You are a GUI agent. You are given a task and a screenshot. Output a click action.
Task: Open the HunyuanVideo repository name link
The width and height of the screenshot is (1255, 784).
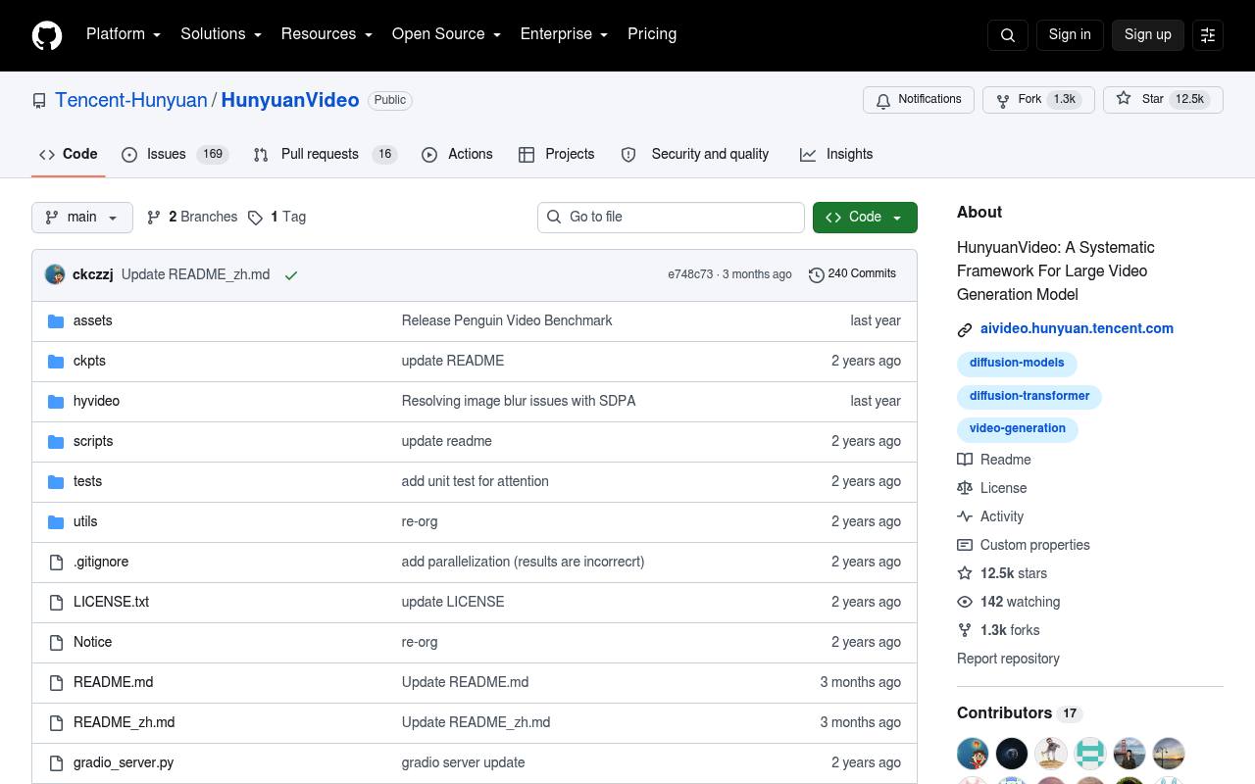[290, 101]
